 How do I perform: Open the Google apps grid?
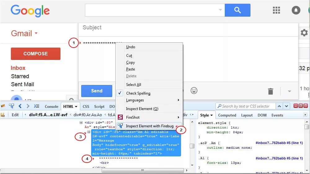click(x=276, y=10)
